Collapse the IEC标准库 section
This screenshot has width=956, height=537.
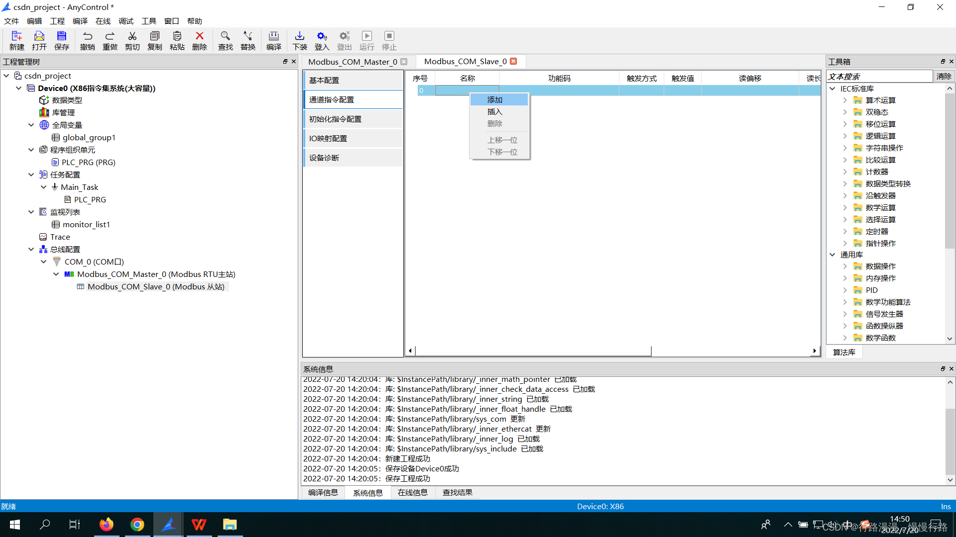833,88
